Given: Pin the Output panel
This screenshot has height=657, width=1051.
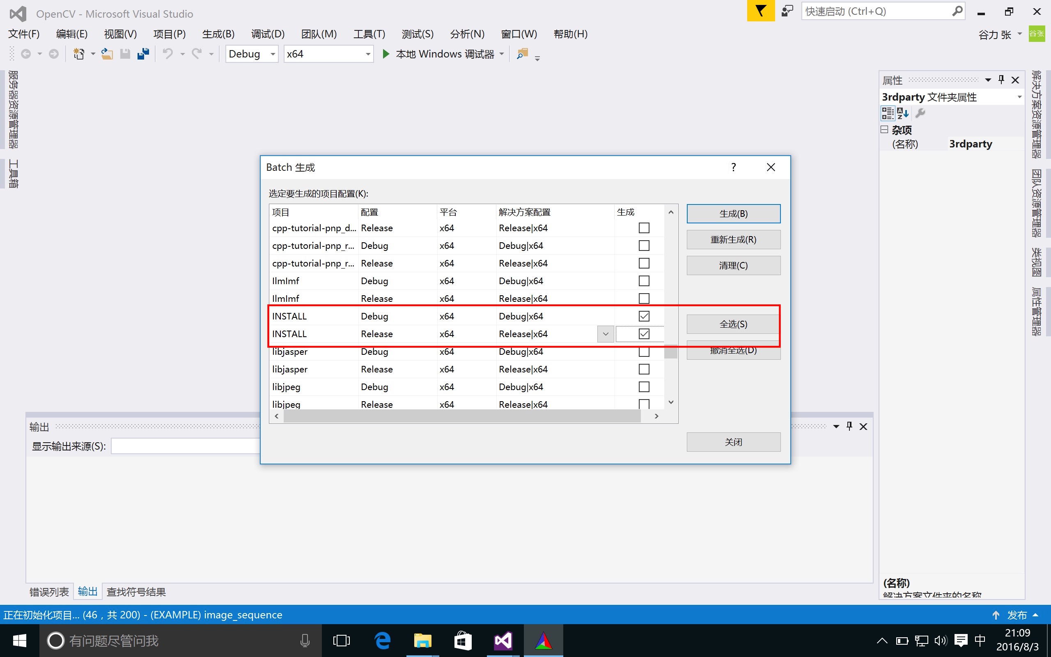Looking at the screenshot, I should (849, 426).
